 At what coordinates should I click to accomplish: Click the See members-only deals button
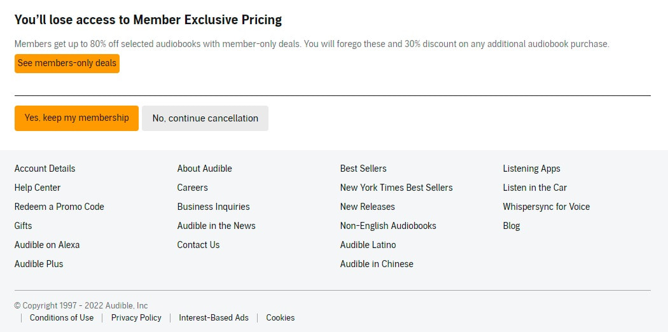67,64
